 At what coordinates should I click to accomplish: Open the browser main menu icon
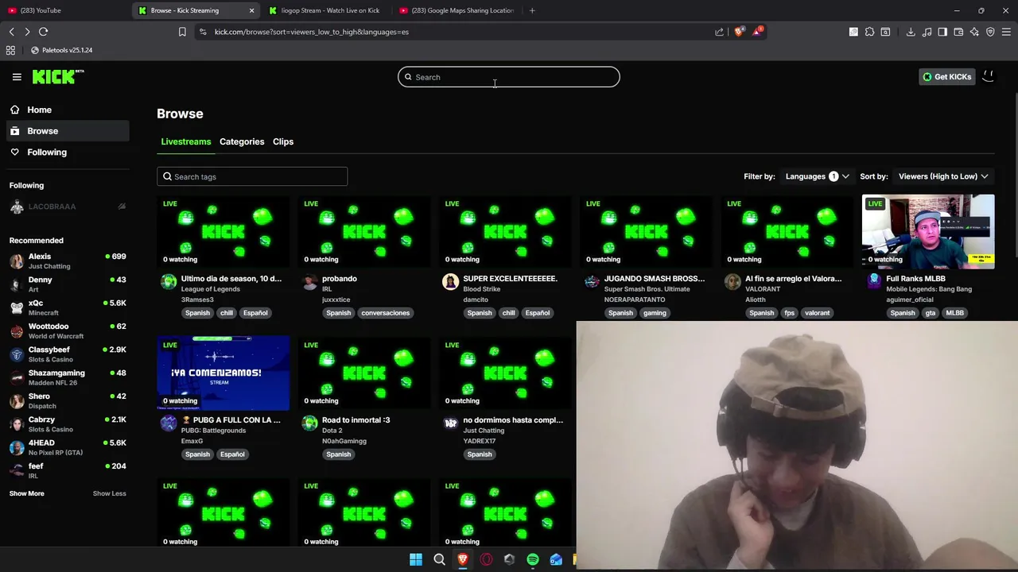pos(1007,32)
